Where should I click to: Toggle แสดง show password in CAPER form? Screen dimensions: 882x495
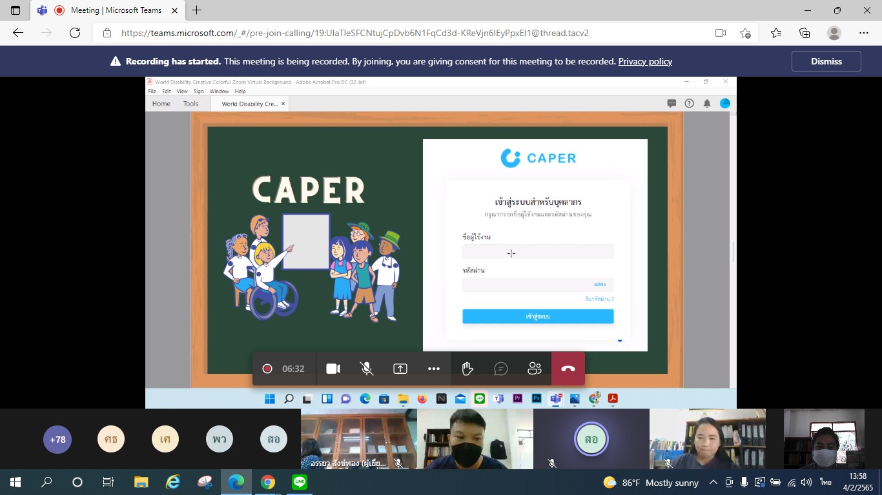[600, 284]
